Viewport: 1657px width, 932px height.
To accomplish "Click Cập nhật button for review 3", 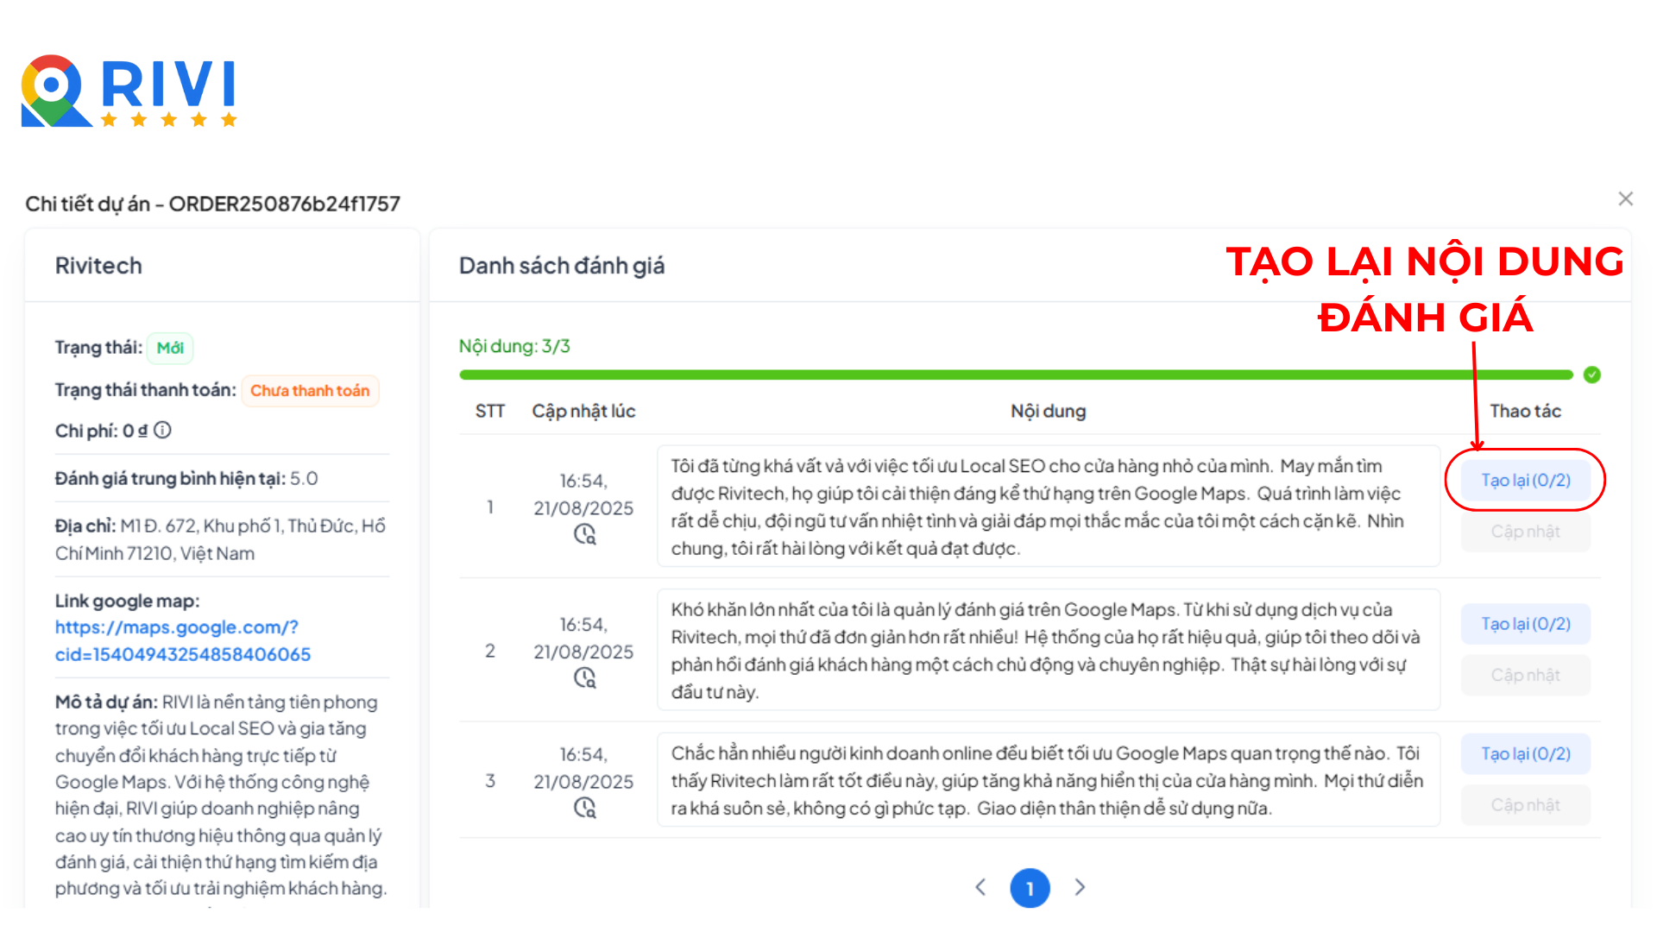I will click(x=1525, y=805).
